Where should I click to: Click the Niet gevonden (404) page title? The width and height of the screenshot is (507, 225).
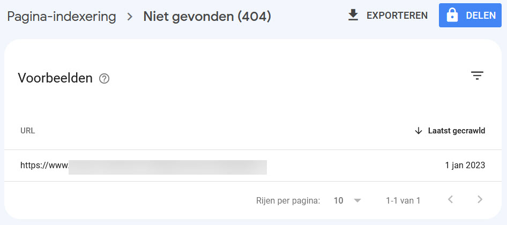pyautogui.click(x=207, y=17)
